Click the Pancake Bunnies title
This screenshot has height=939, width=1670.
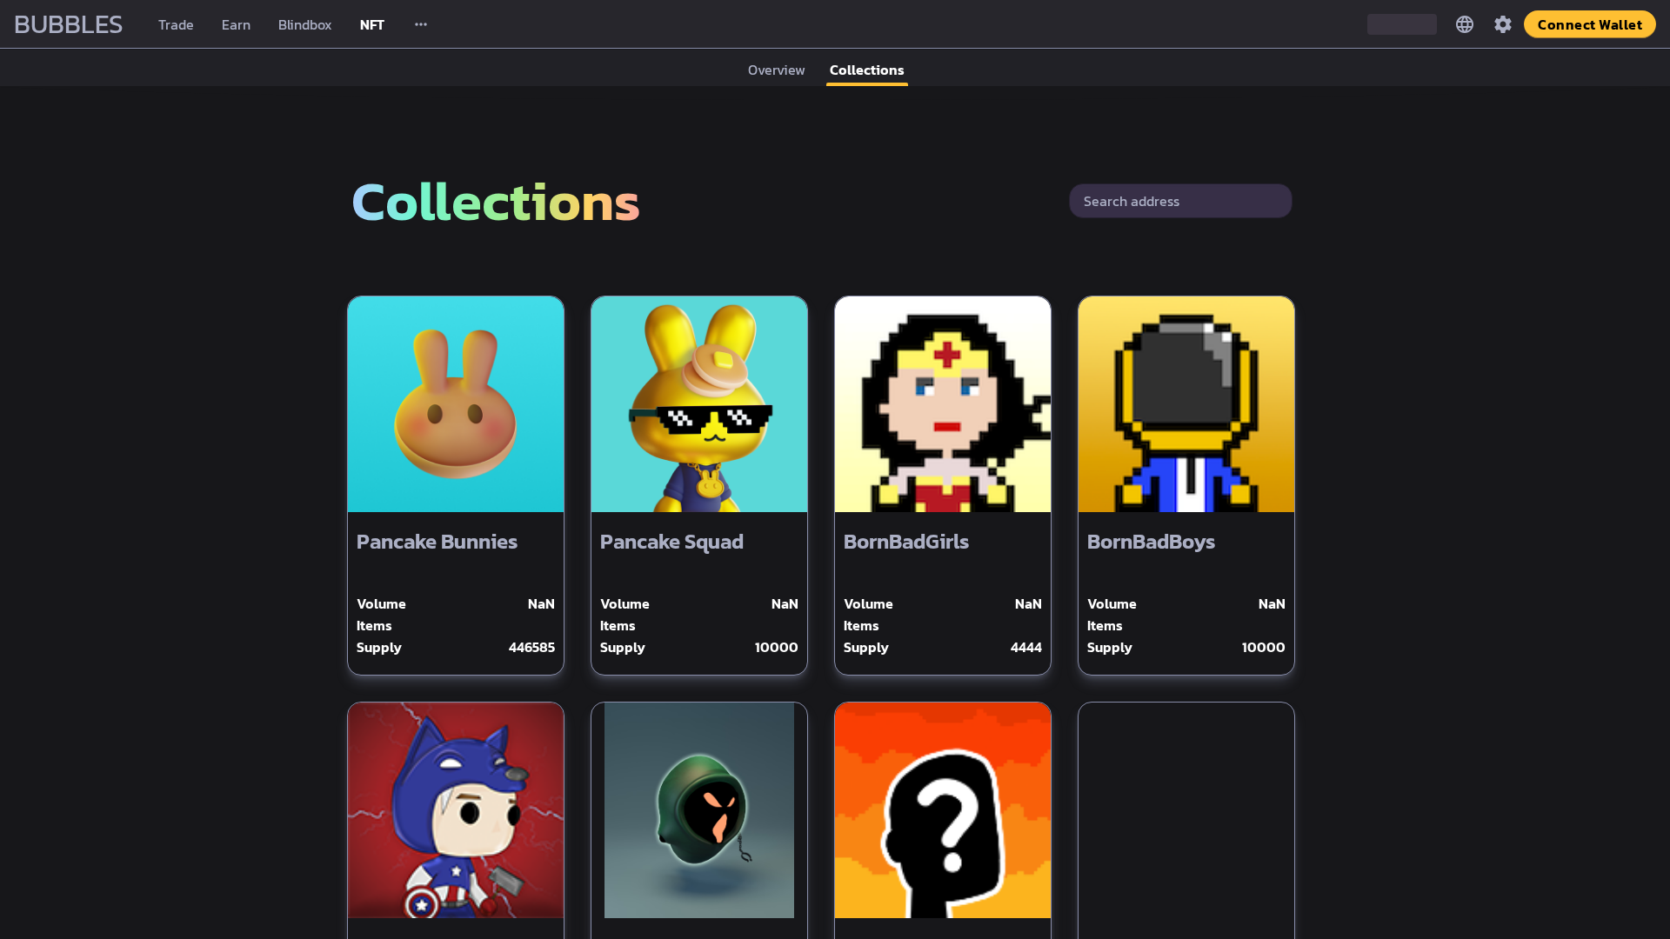(x=437, y=542)
